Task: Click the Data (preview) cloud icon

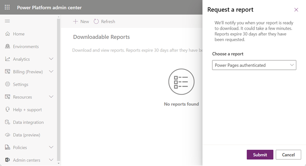Action: pos(7,135)
